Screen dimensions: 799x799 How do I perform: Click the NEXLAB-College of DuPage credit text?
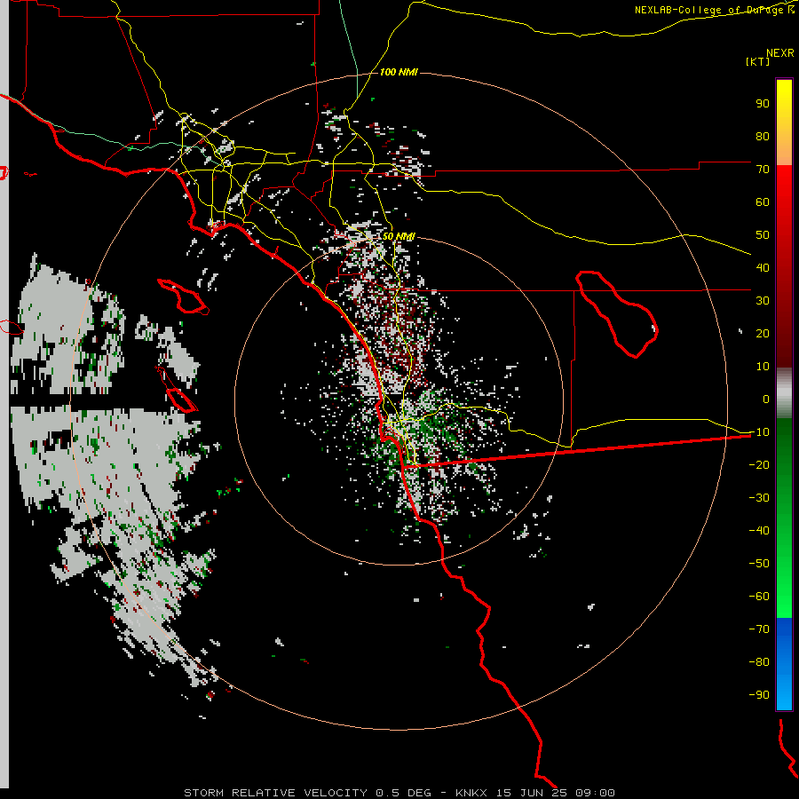pyautogui.click(x=715, y=10)
